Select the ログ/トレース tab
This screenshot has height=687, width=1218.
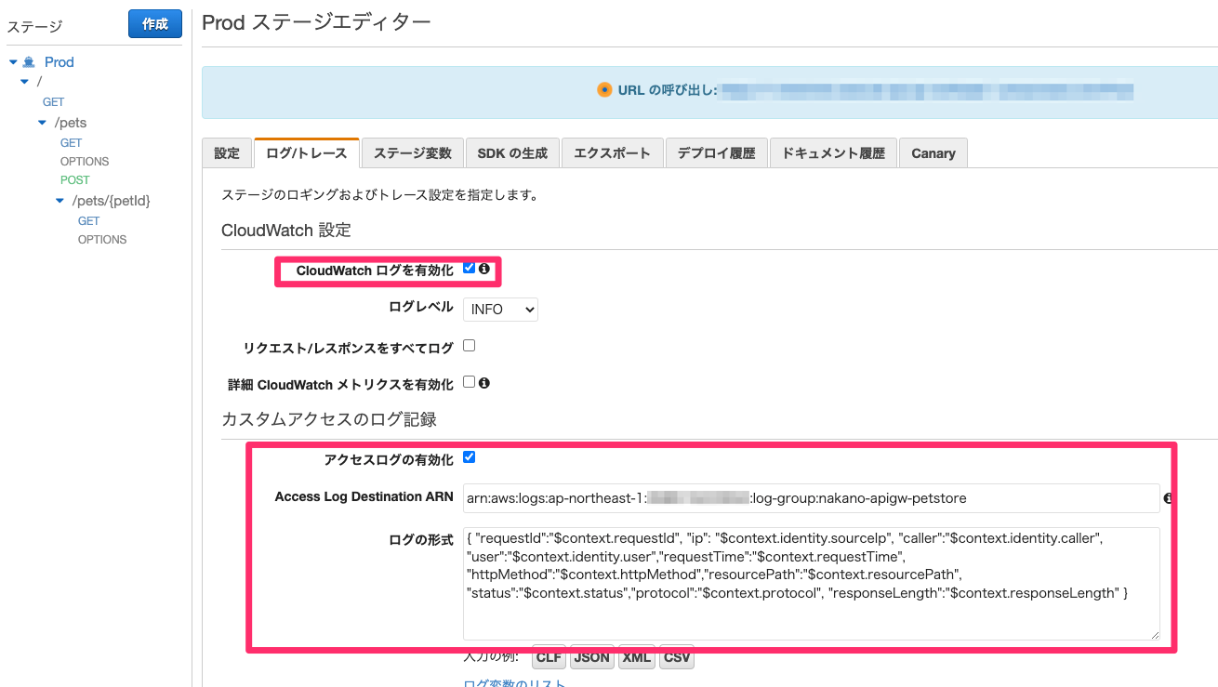pyautogui.click(x=306, y=153)
